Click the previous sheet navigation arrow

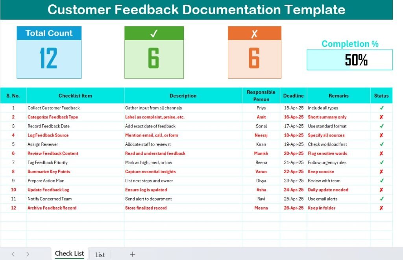13,254
